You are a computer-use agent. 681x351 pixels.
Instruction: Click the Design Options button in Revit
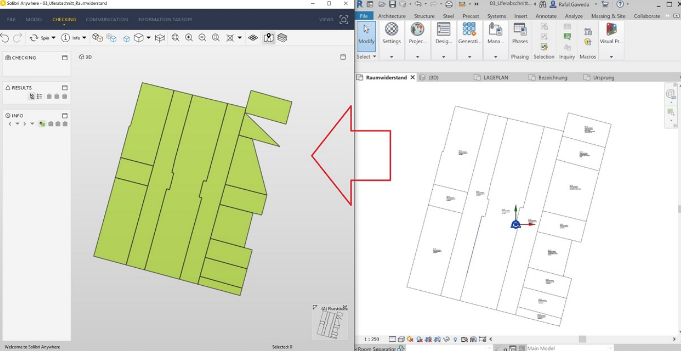tap(444, 34)
